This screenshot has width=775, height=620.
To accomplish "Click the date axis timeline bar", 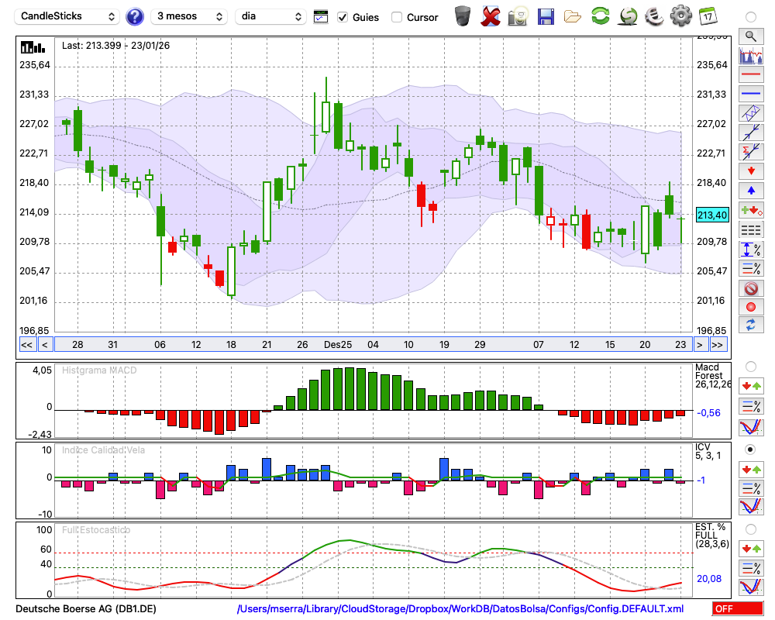I will (x=373, y=345).
